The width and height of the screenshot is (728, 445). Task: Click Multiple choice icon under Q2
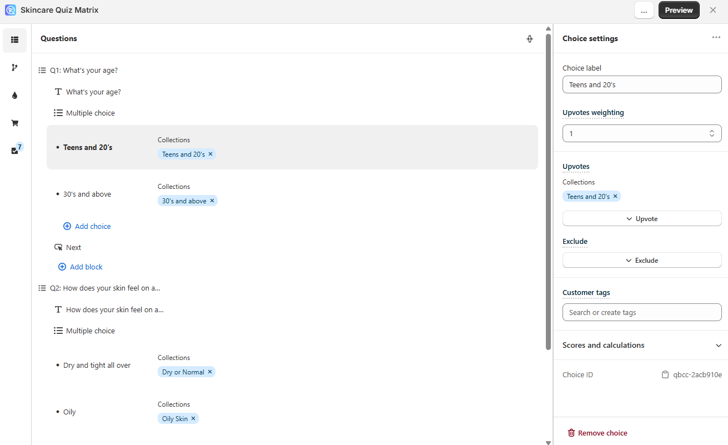tap(58, 331)
